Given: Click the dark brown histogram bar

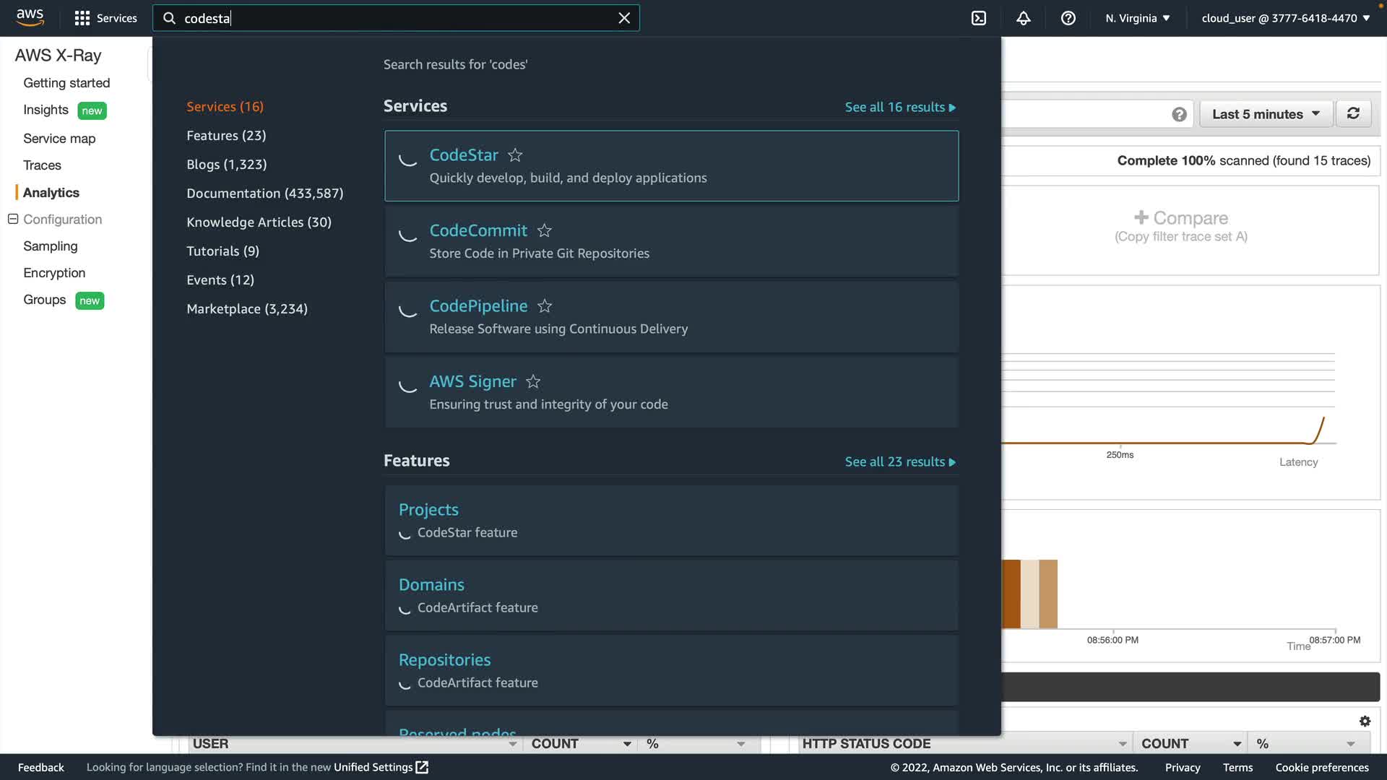Looking at the screenshot, I should [x=1011, y=594].
